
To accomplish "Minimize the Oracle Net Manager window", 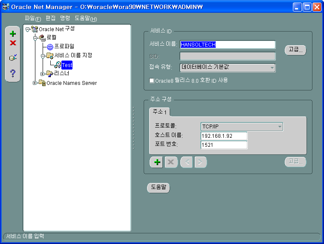I will (297, 7).
